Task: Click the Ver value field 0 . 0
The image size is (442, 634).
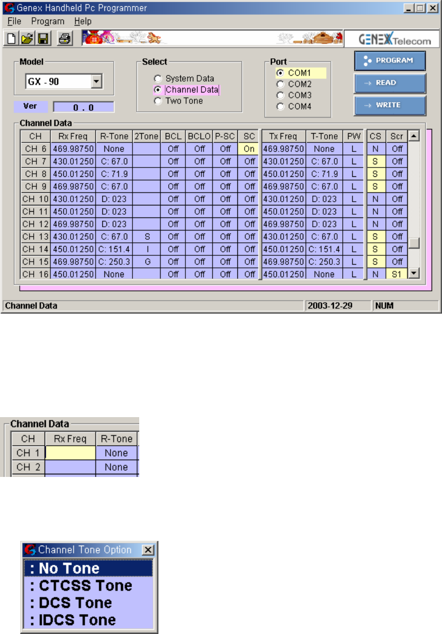Action: pyautogui.click(x=83, y=107)
